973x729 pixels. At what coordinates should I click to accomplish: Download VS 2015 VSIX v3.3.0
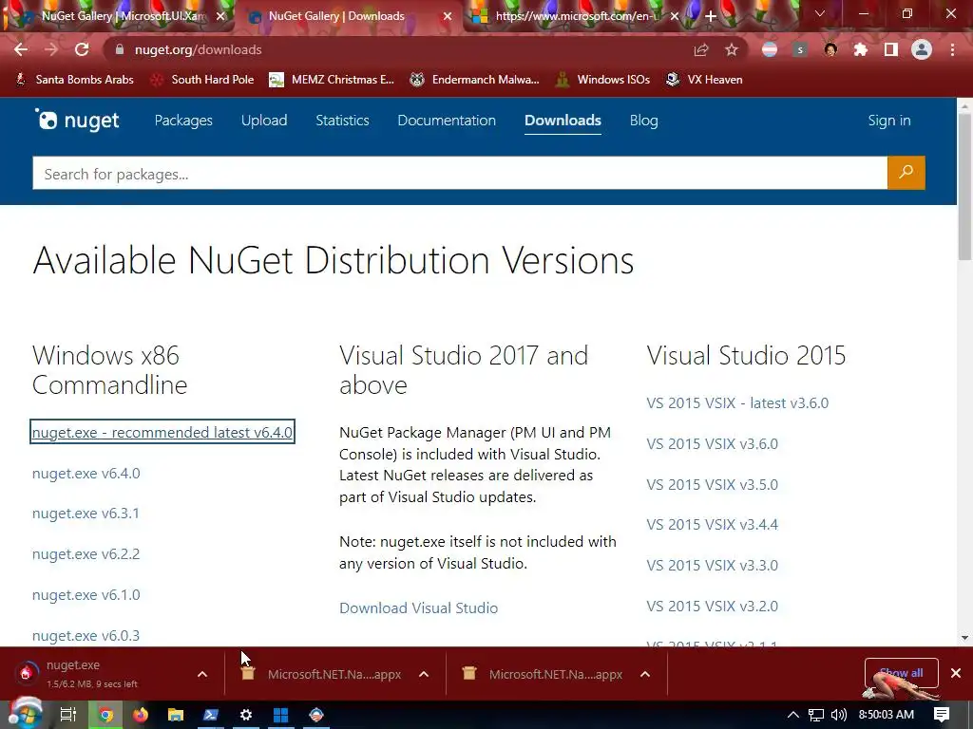(x=712, y=566)
